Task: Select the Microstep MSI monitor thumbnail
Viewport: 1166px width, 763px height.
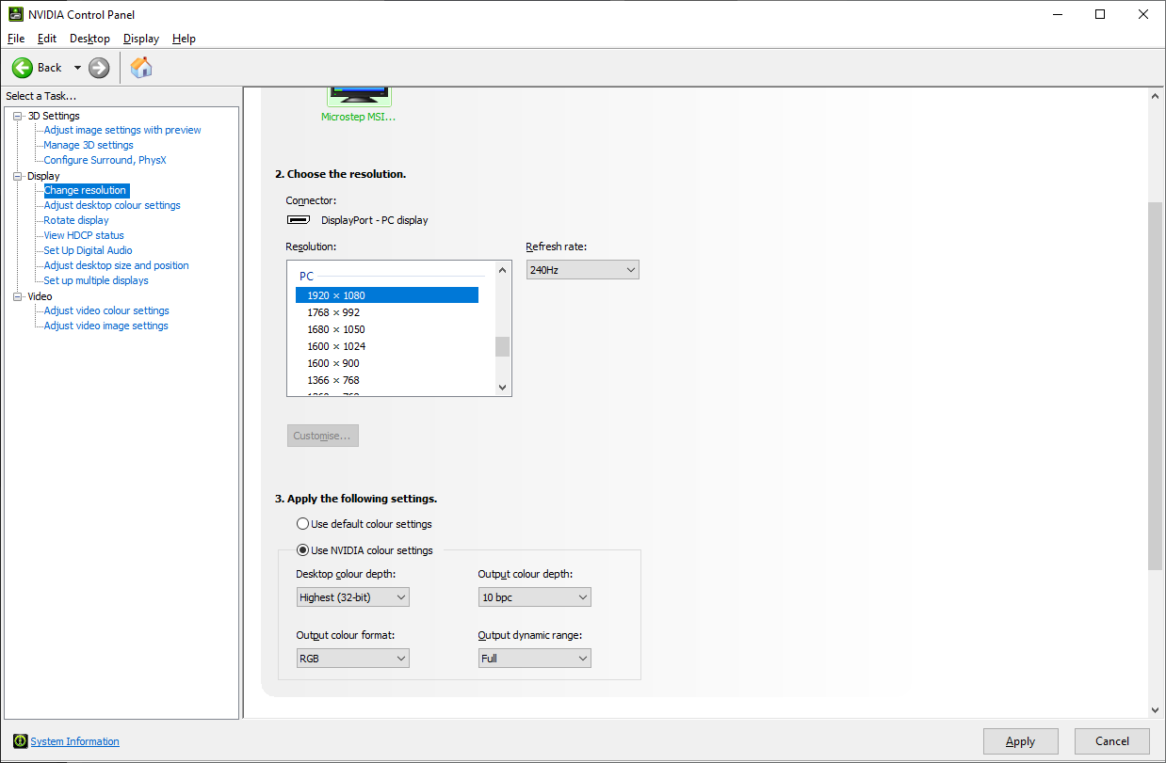Action: point(359,96)
